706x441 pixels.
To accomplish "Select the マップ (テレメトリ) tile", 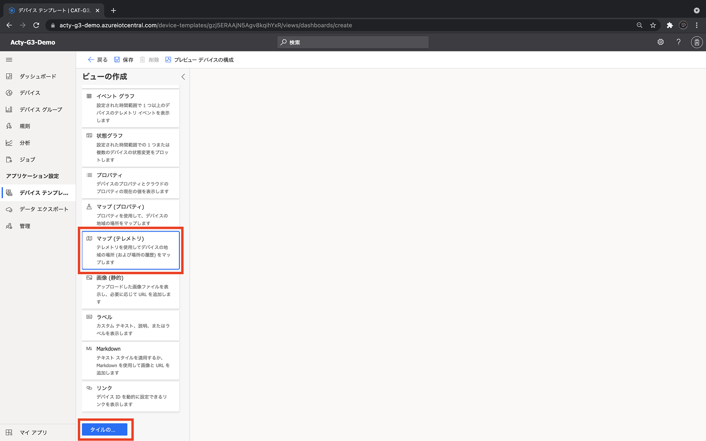I will [x=131, y=250].
